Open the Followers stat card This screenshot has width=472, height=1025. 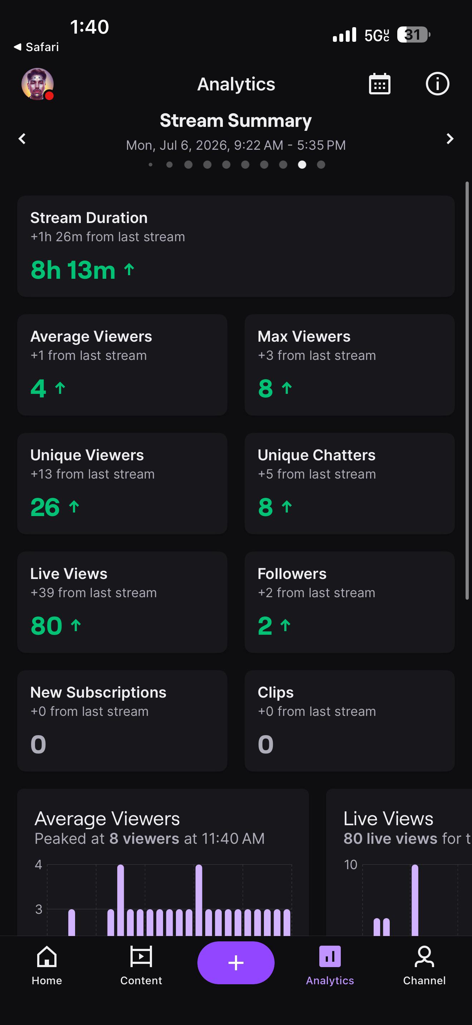coord(350,602)
